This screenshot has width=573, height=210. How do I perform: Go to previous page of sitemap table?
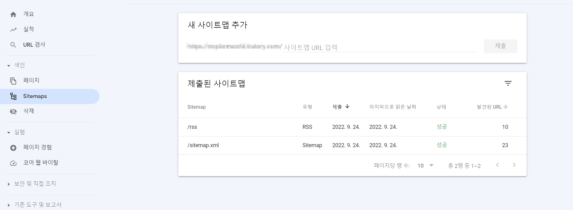[x=497, y=165]
